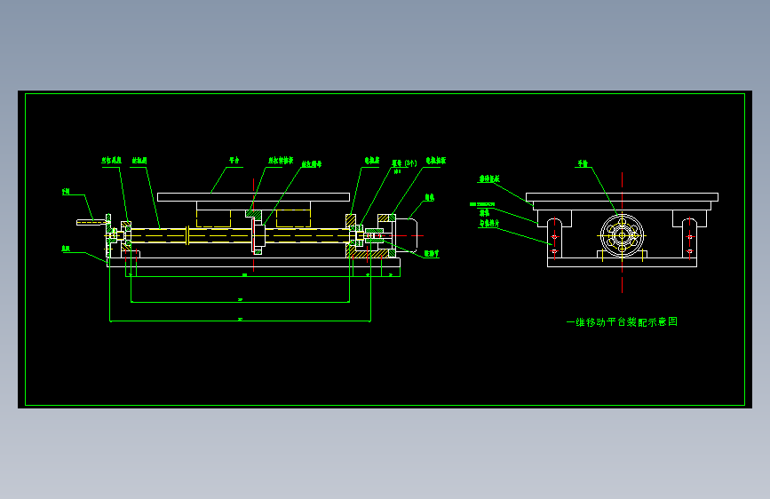Select the platform top plate in the right end view

pyautogui.click(x=623, y=197)
